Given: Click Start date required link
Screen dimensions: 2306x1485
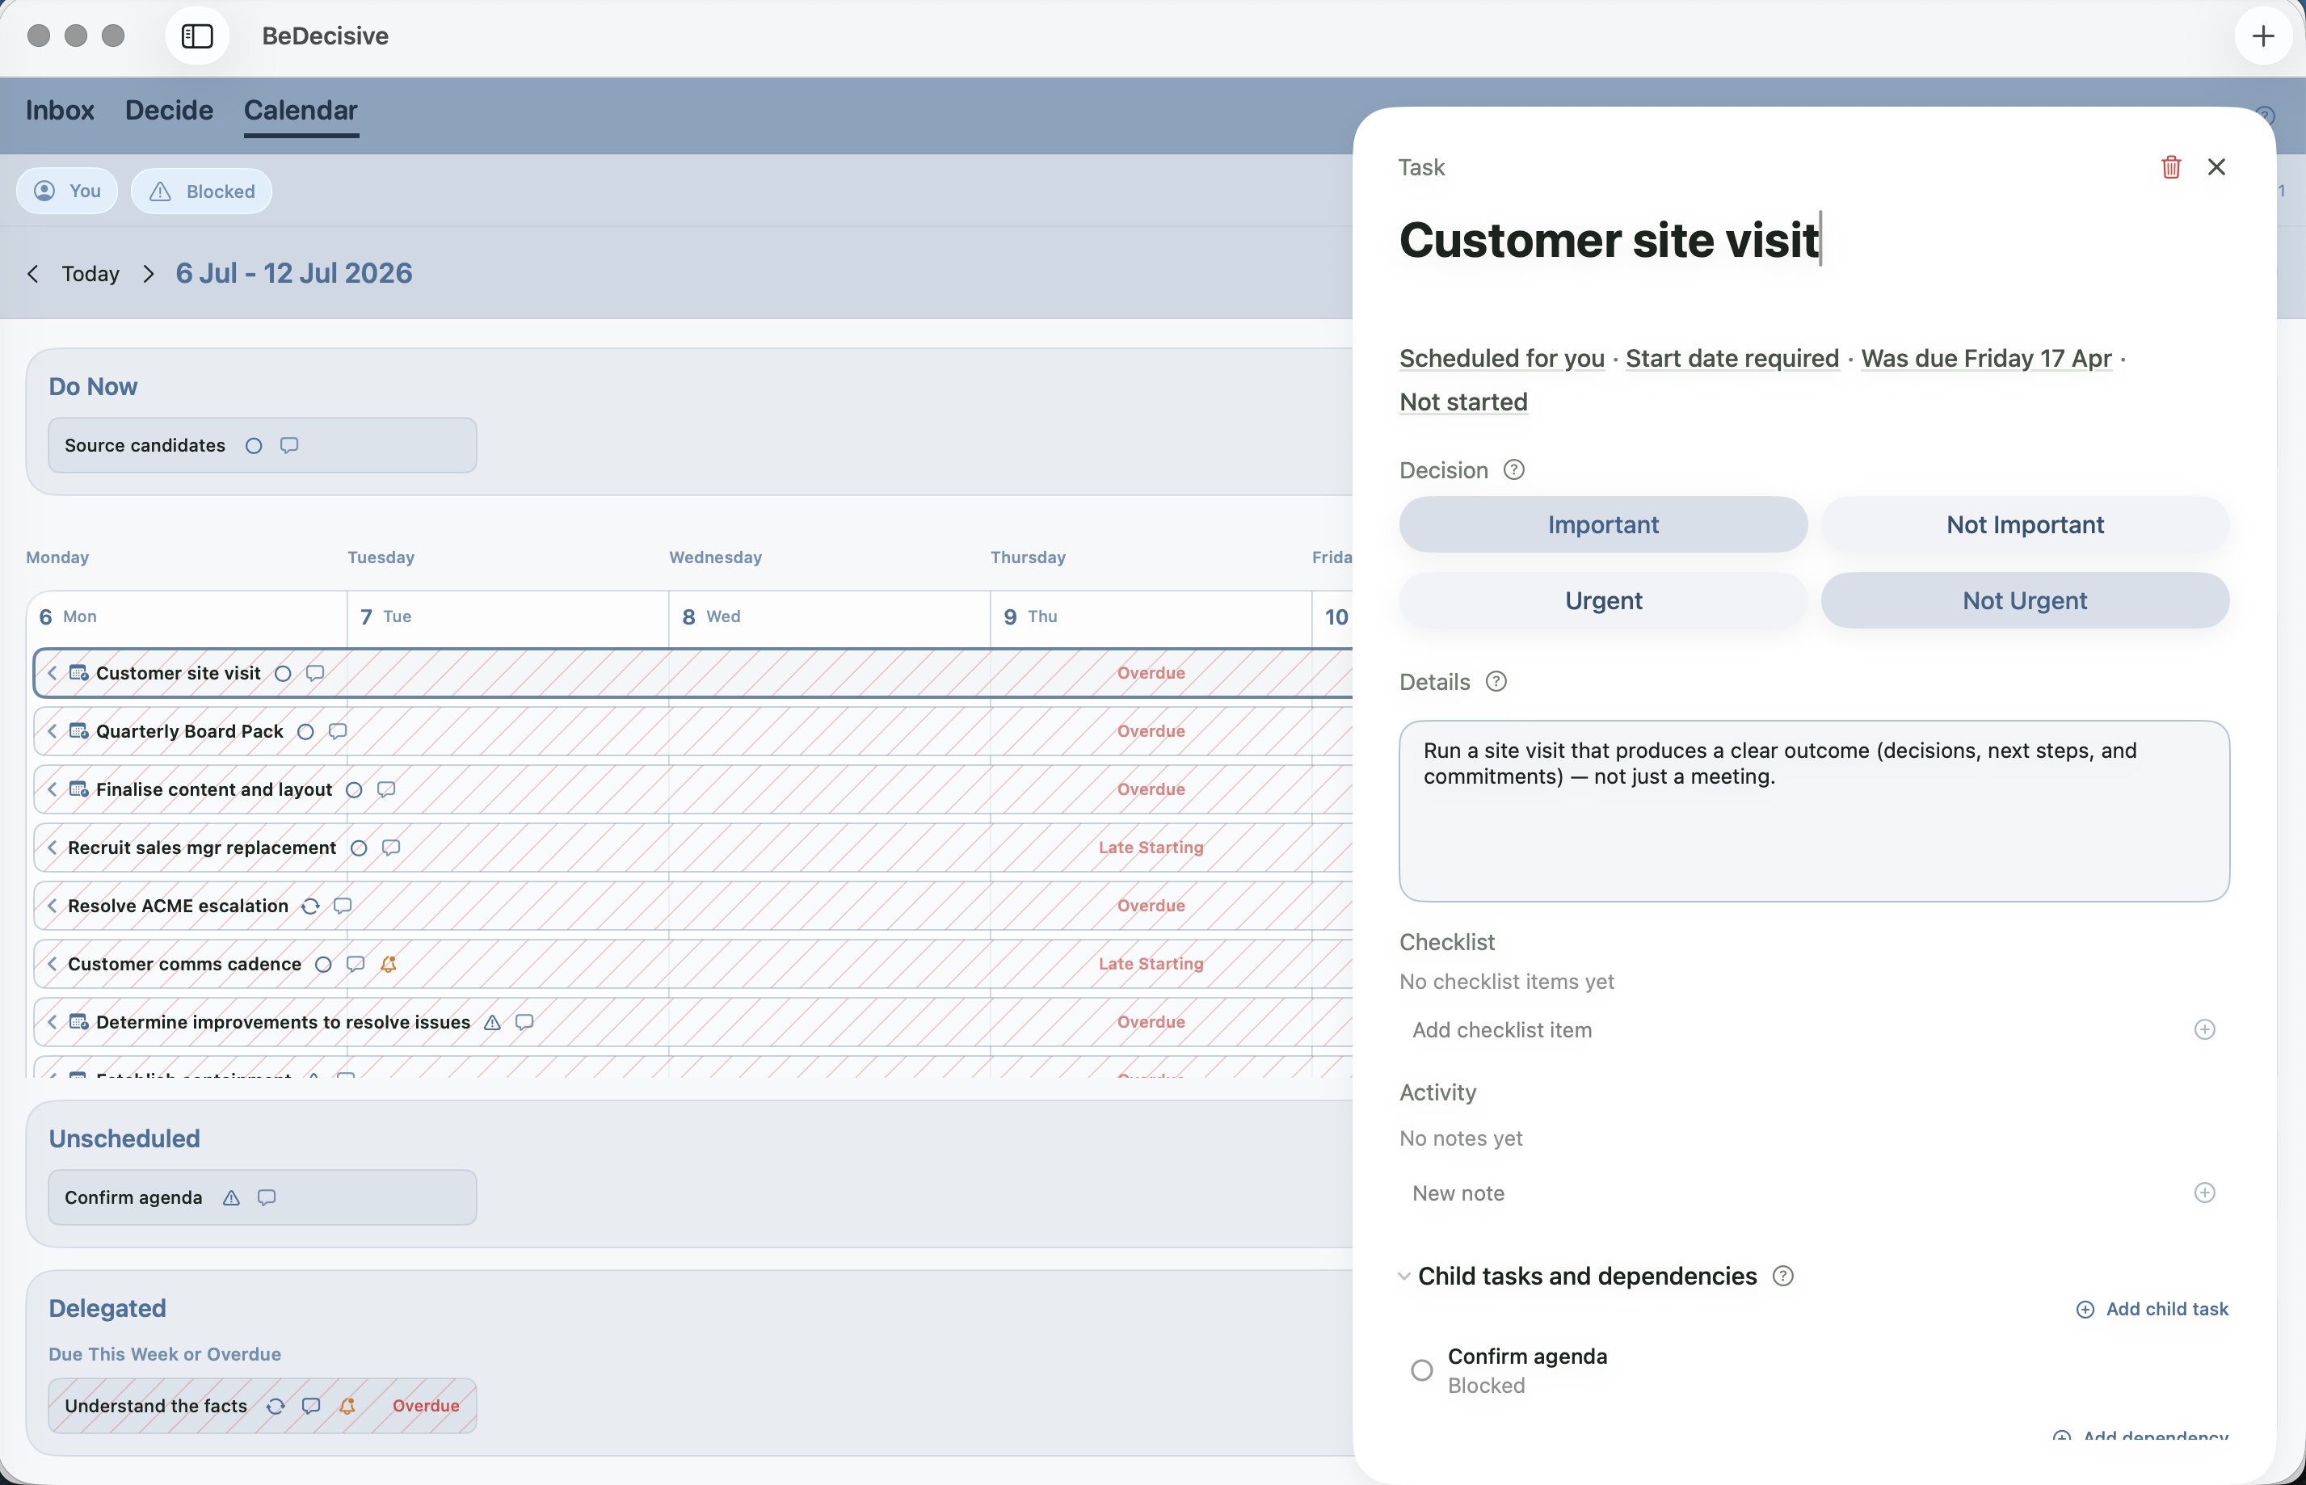Looking at the screenshot, I should click(1732, 359).
